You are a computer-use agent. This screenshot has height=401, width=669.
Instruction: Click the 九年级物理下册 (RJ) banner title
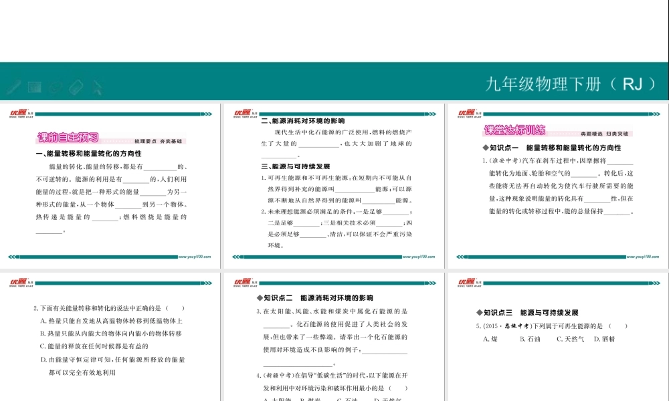tap(571, 84)
